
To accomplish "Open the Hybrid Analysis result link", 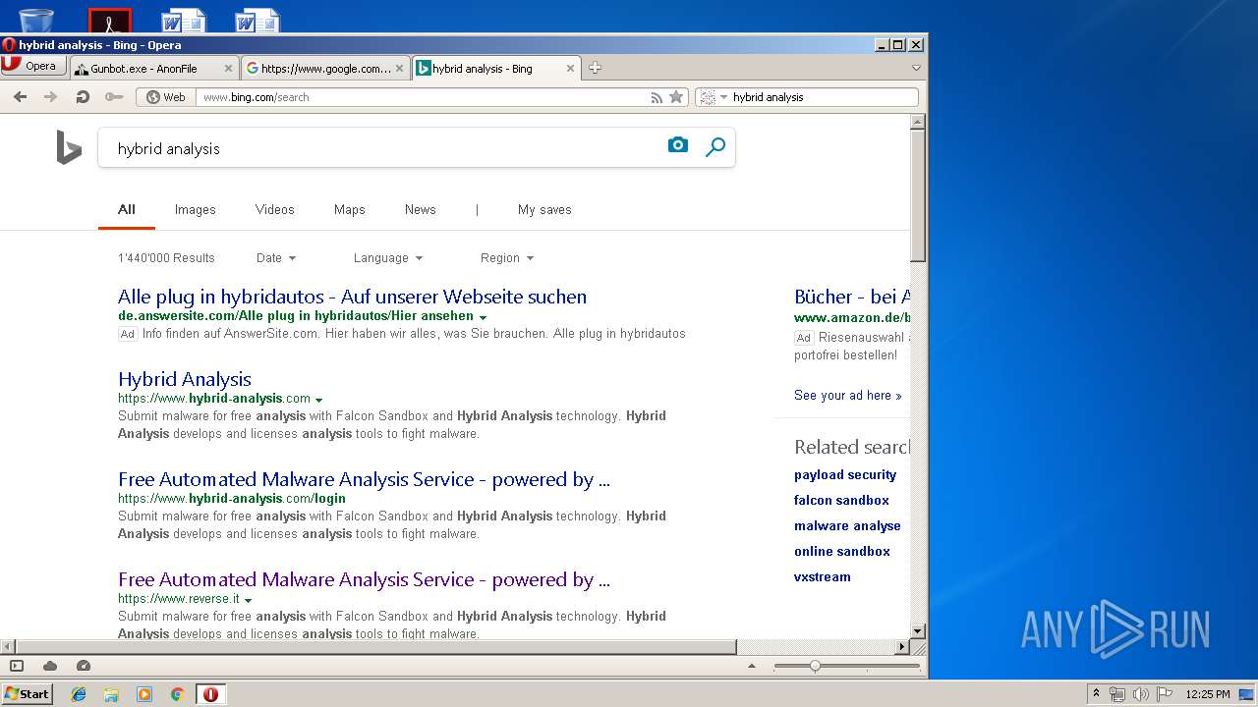I will coord(185,379).
